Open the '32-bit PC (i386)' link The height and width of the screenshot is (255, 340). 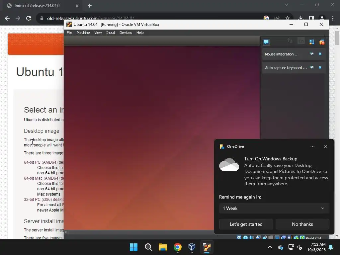pos(44,199)
